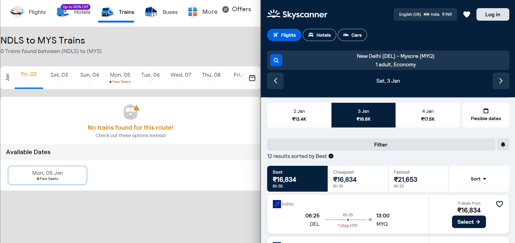The height and width of the screenshot is (243, 515).
Task: Click the Skyscanner search magnifier icon
Action: (276, 60)
